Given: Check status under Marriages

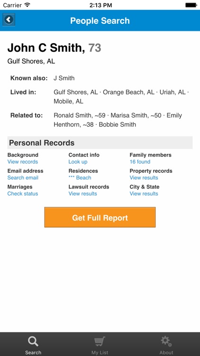Looking at the screenshot, I should pos(23,194).
